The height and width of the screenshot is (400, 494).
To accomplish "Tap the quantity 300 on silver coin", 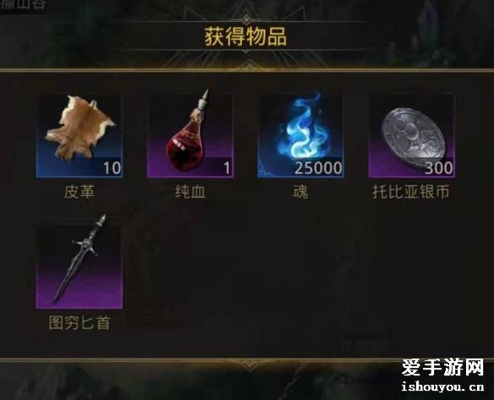I will click(439, 168).
